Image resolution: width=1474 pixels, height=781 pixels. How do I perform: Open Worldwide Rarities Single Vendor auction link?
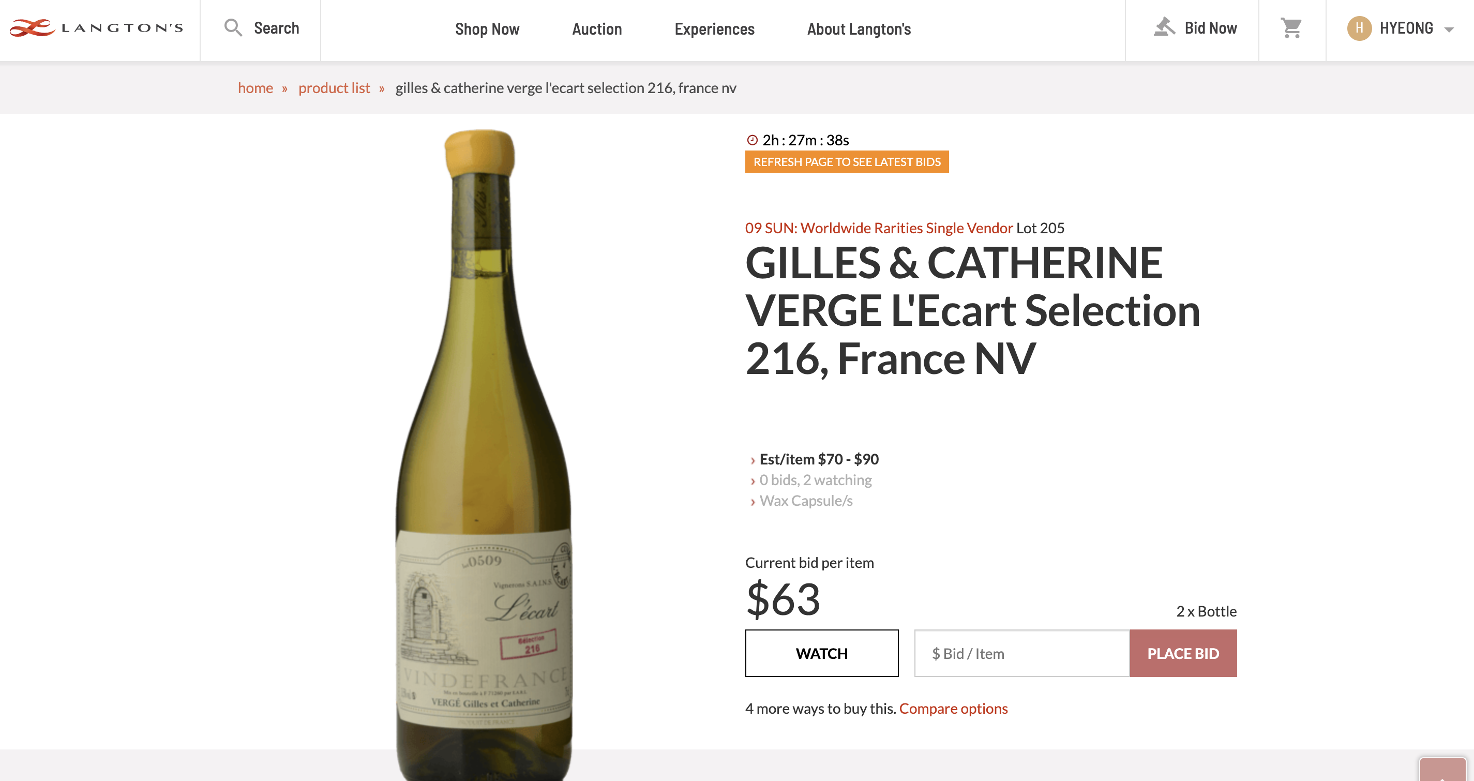coord(878,228)
